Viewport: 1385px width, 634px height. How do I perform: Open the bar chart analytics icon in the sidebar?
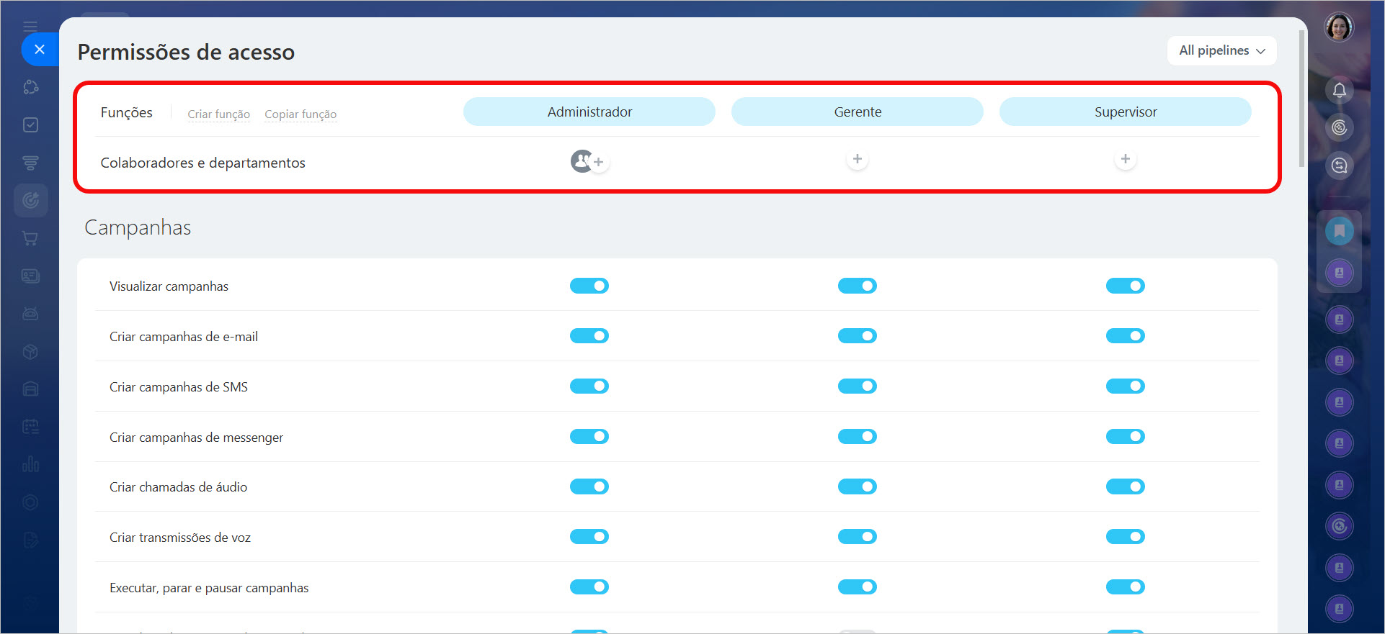point(30,464)
